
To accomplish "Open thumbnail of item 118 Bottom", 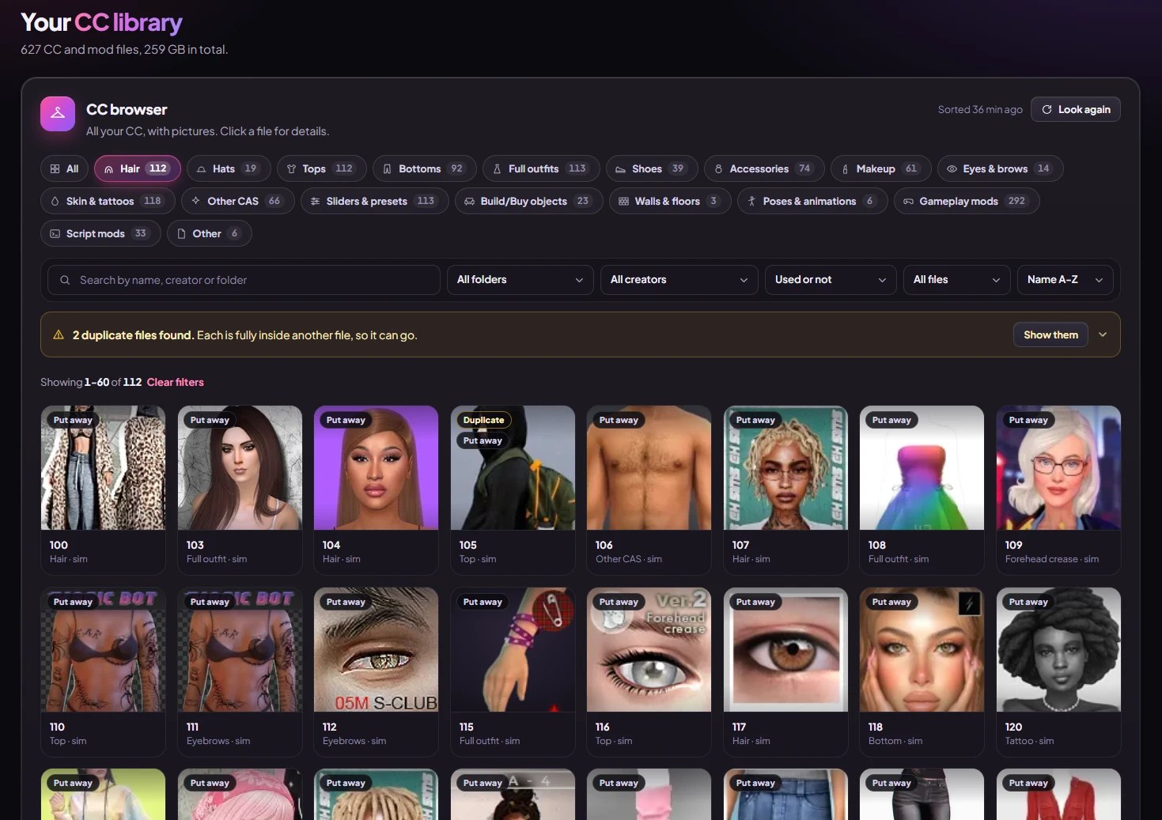I will coord(922,650).
